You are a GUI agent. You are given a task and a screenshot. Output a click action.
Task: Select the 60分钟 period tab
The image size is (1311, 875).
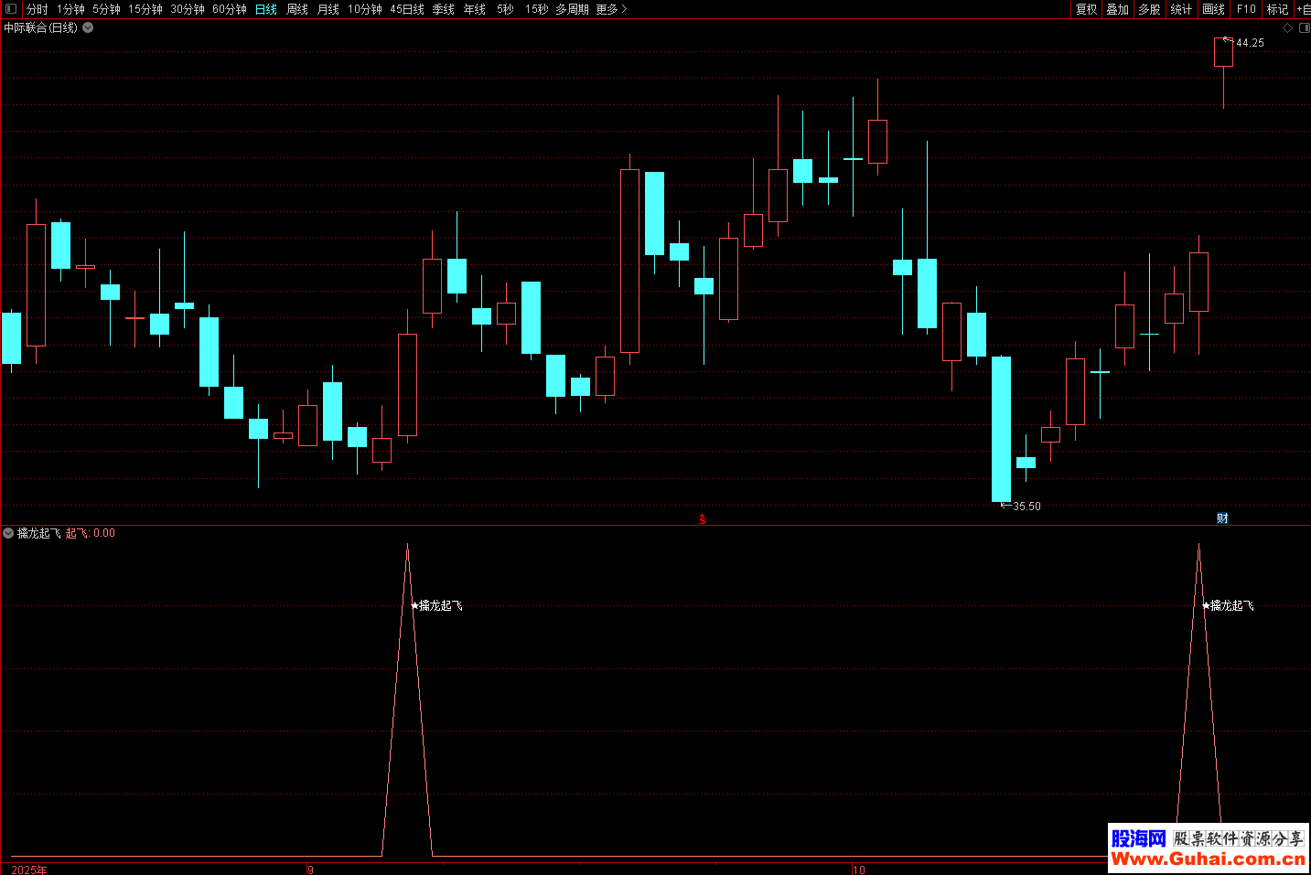coord(230,9)
